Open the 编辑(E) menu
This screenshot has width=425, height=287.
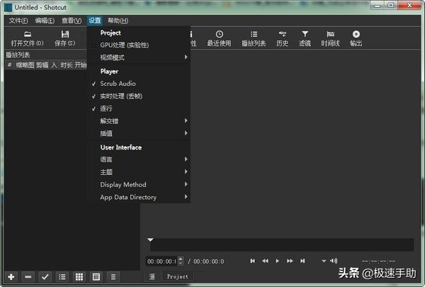[45, 21]
